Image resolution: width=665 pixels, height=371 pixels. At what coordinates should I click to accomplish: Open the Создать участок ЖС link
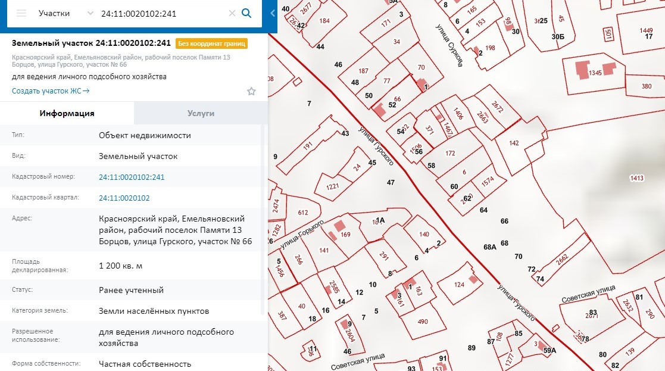51,91
